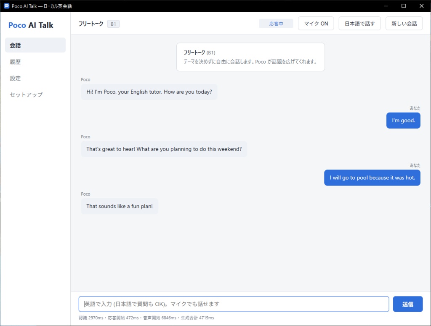The height and width of the screenshot is (326, 431).
Task: Click the フリートーク (B1) description card
Action: tap(250, 57)
